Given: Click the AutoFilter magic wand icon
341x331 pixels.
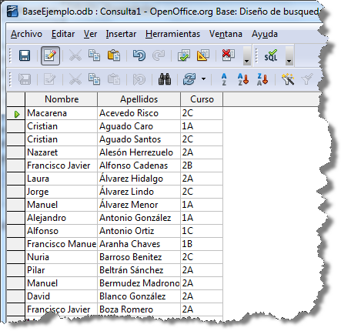Looking at the screenshot, I should (288, 79).
